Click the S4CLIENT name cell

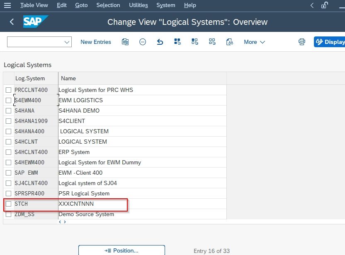(x=142, y=121)
